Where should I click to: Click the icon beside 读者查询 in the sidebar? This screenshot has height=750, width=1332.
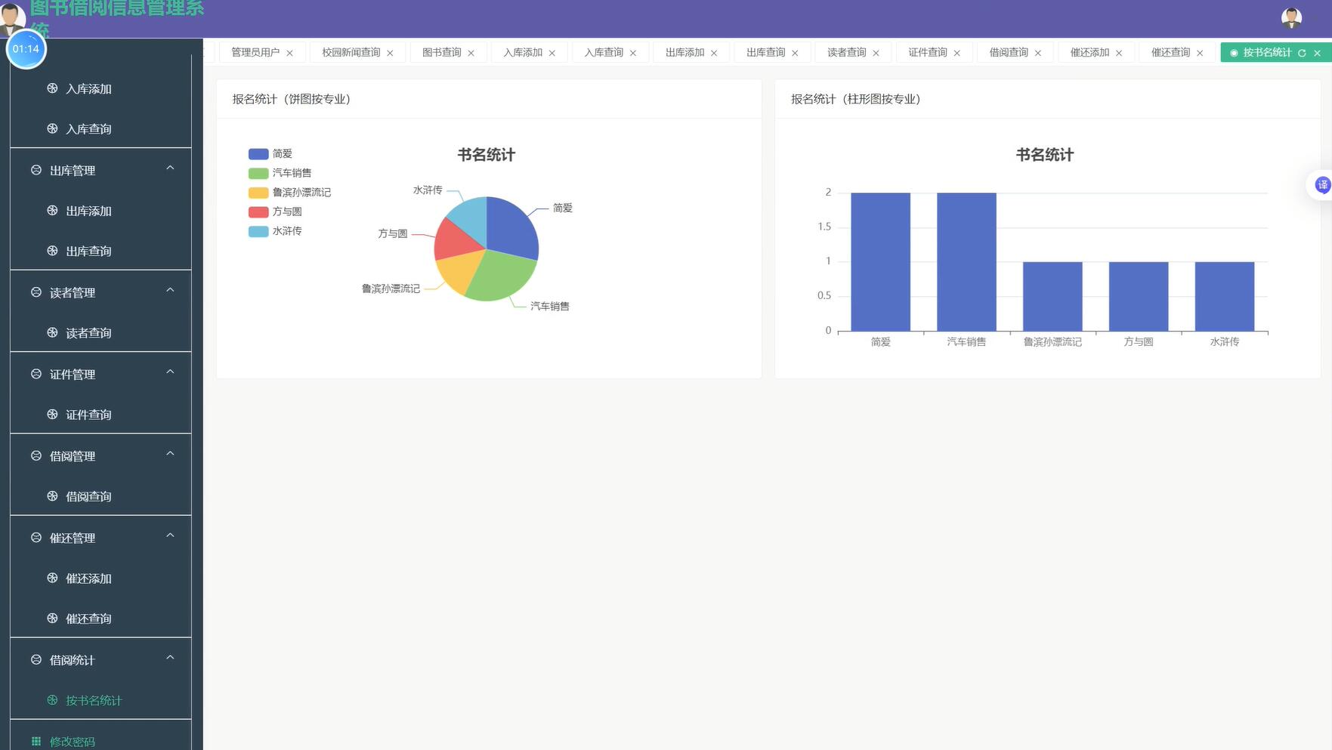[x=52, y=332]
